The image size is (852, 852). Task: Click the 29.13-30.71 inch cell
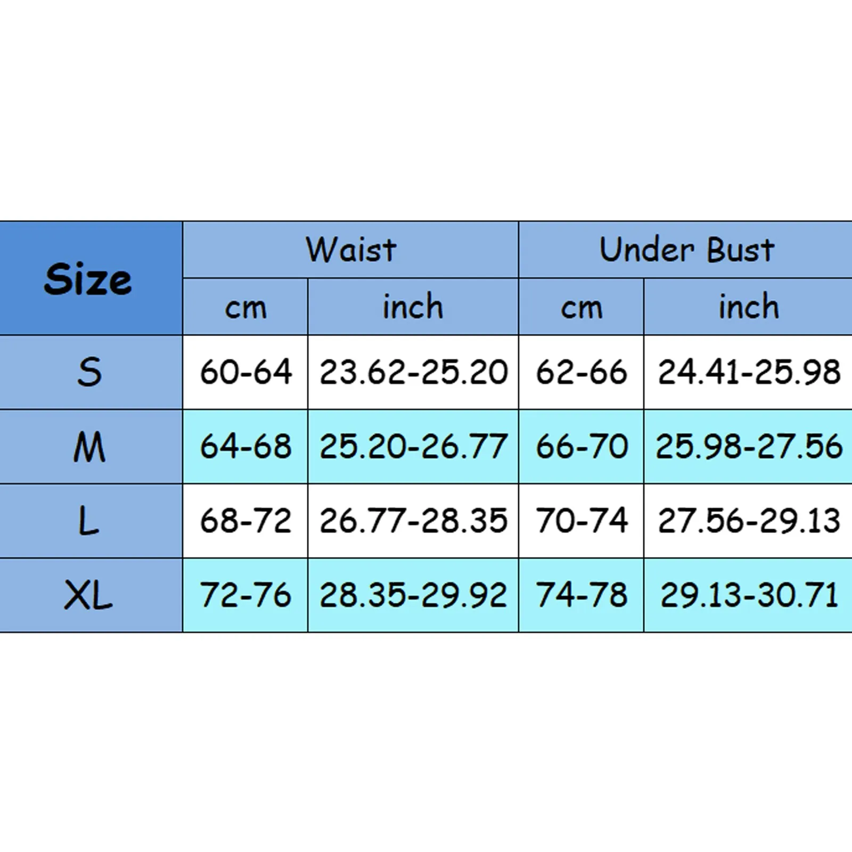pyautogui.click(x=748, y=595)
